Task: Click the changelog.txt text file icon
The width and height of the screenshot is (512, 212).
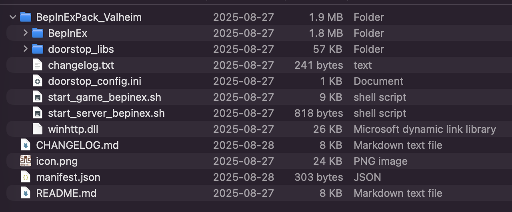Action: [x=37, y=65]
